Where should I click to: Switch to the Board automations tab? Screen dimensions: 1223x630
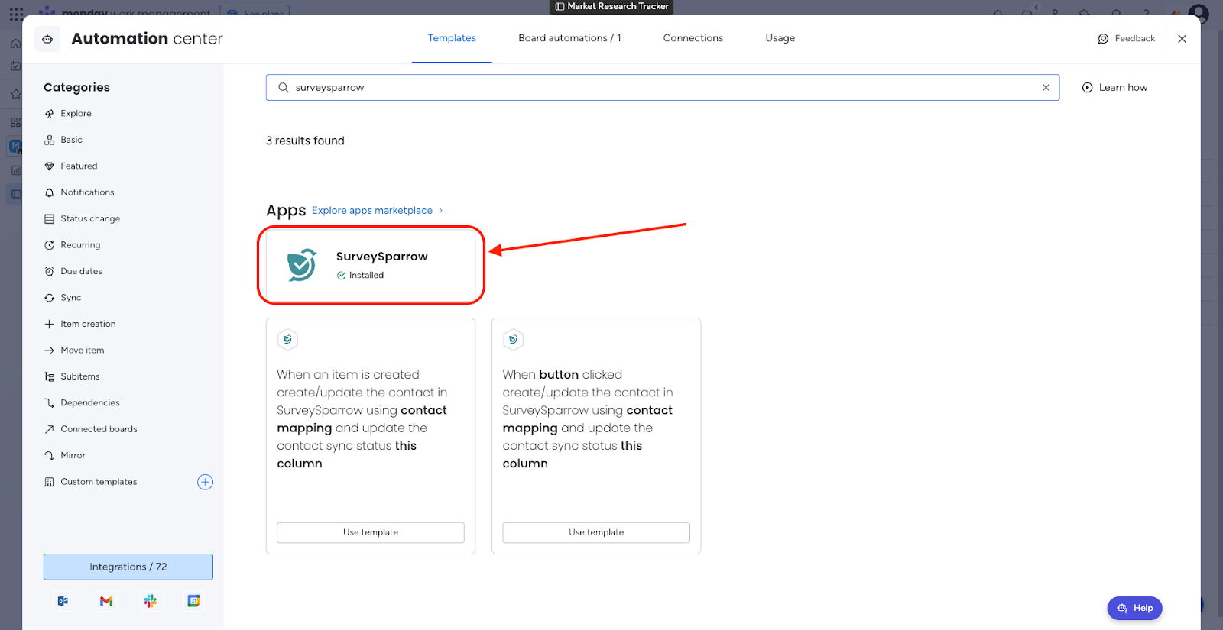pos(569,38)
